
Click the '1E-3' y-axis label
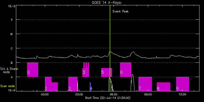click(x=12, y=6)
